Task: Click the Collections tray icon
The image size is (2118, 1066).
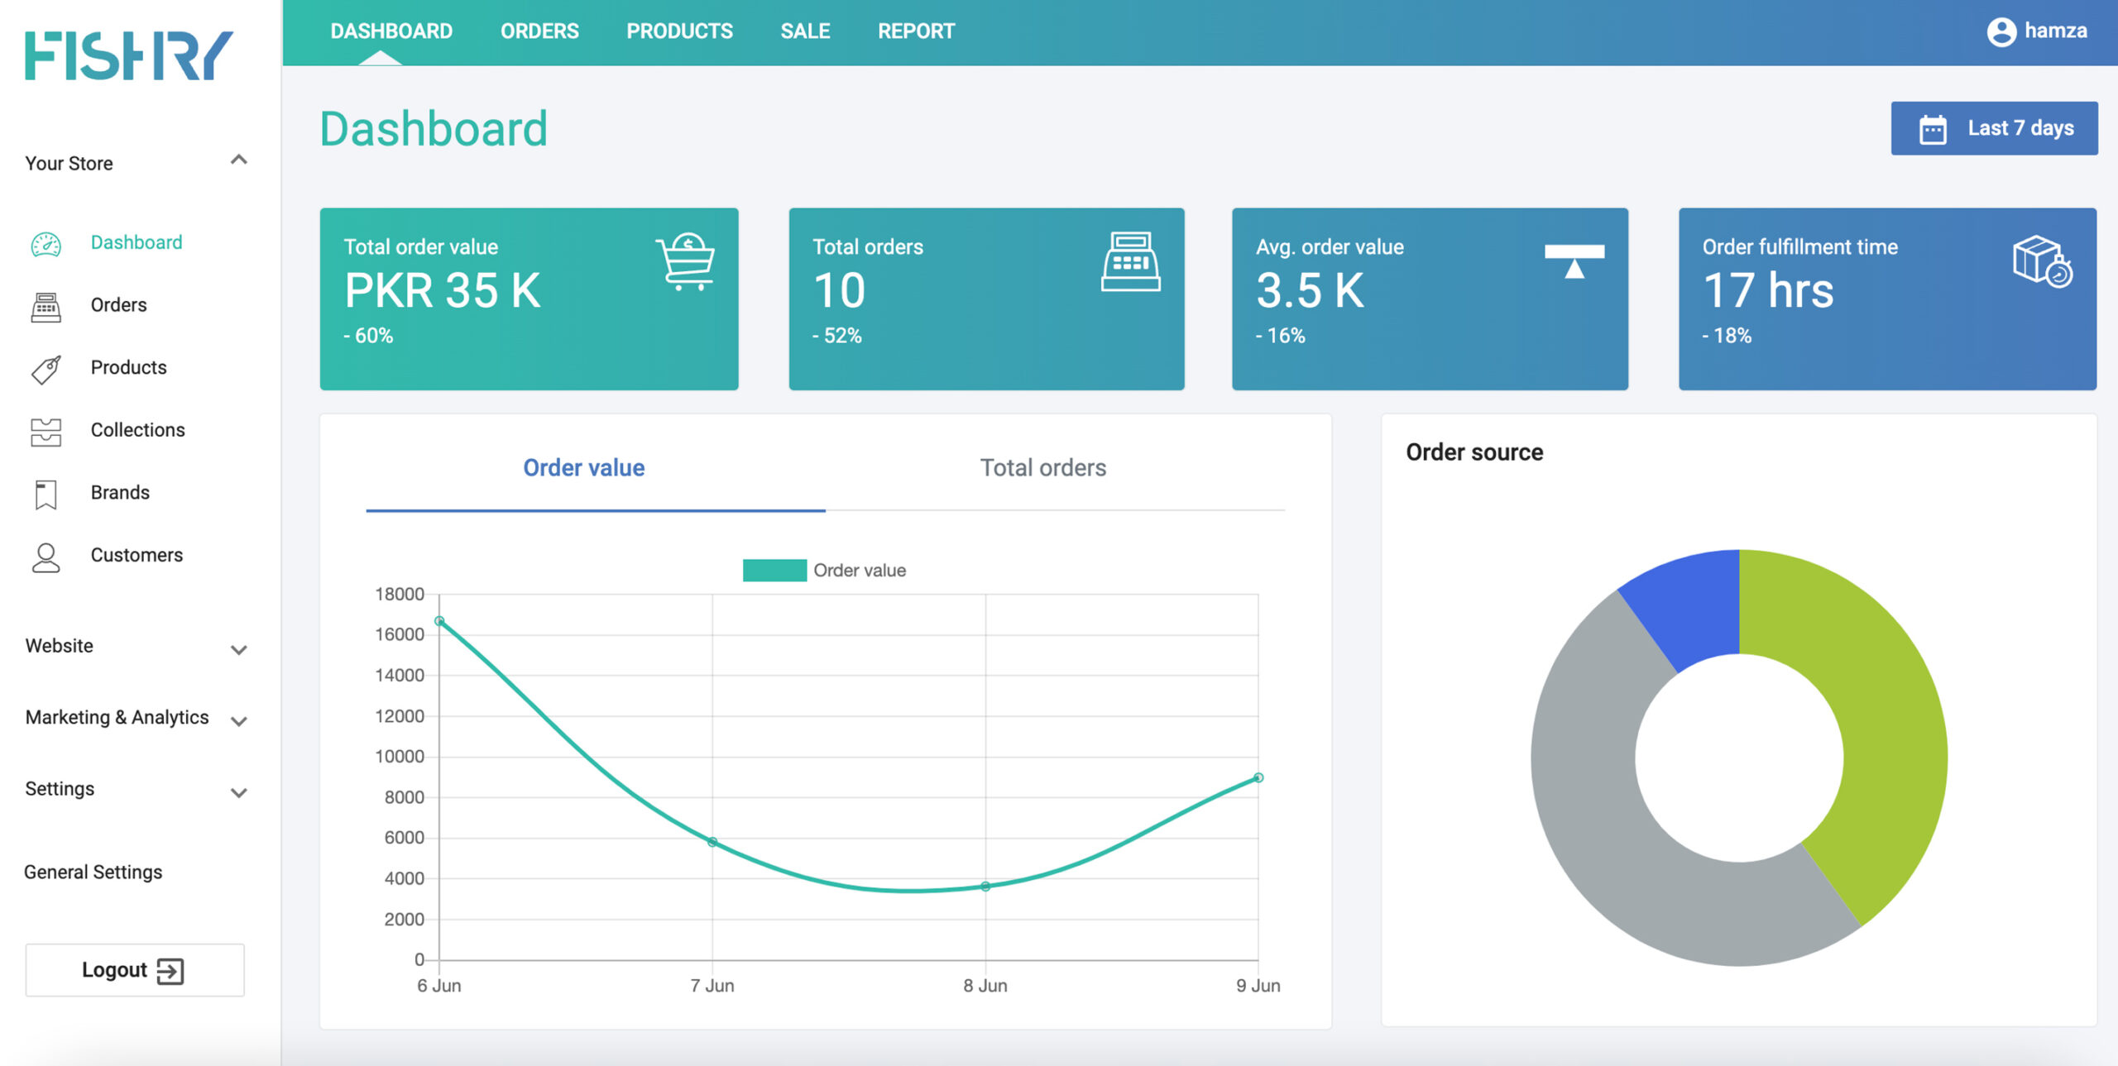Action: click(46, 432)
